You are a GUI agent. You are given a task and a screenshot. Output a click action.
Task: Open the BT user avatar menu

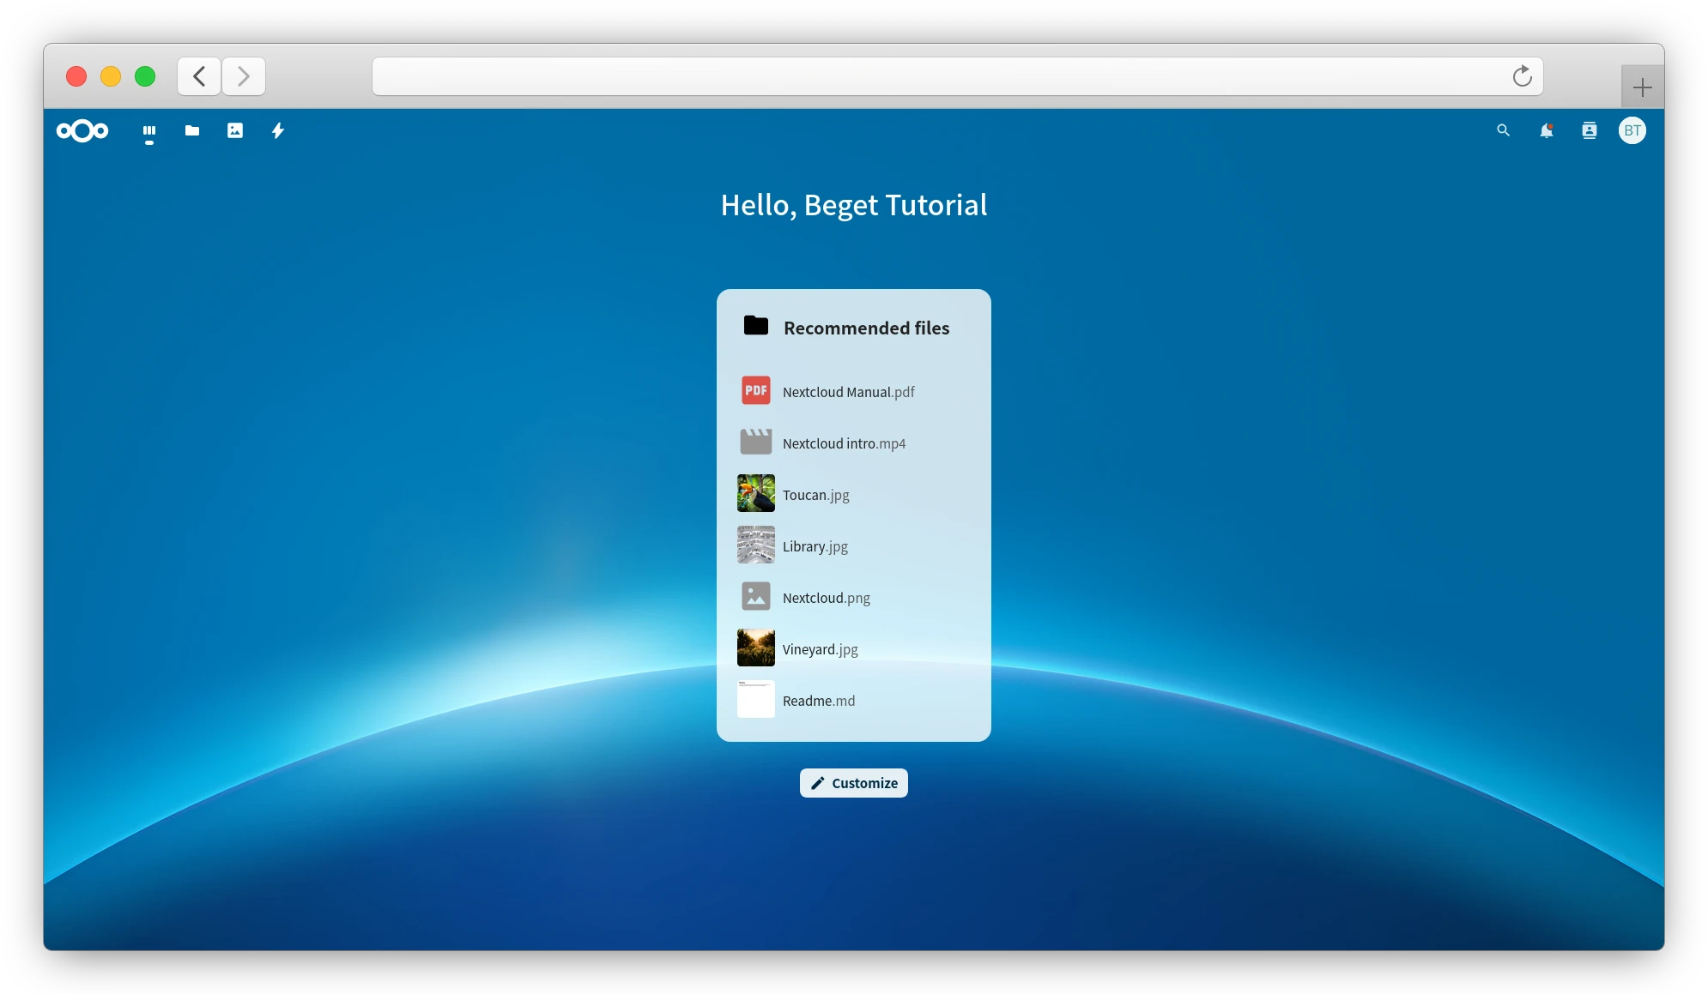pyautogui.click(x=1632, y=131)
